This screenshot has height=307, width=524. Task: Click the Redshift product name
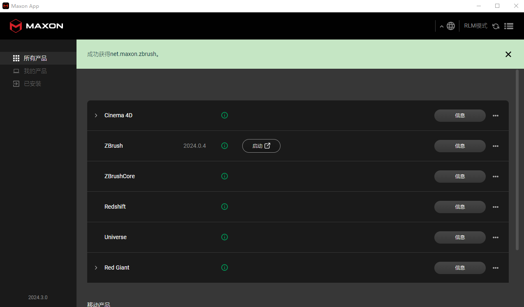115,207
